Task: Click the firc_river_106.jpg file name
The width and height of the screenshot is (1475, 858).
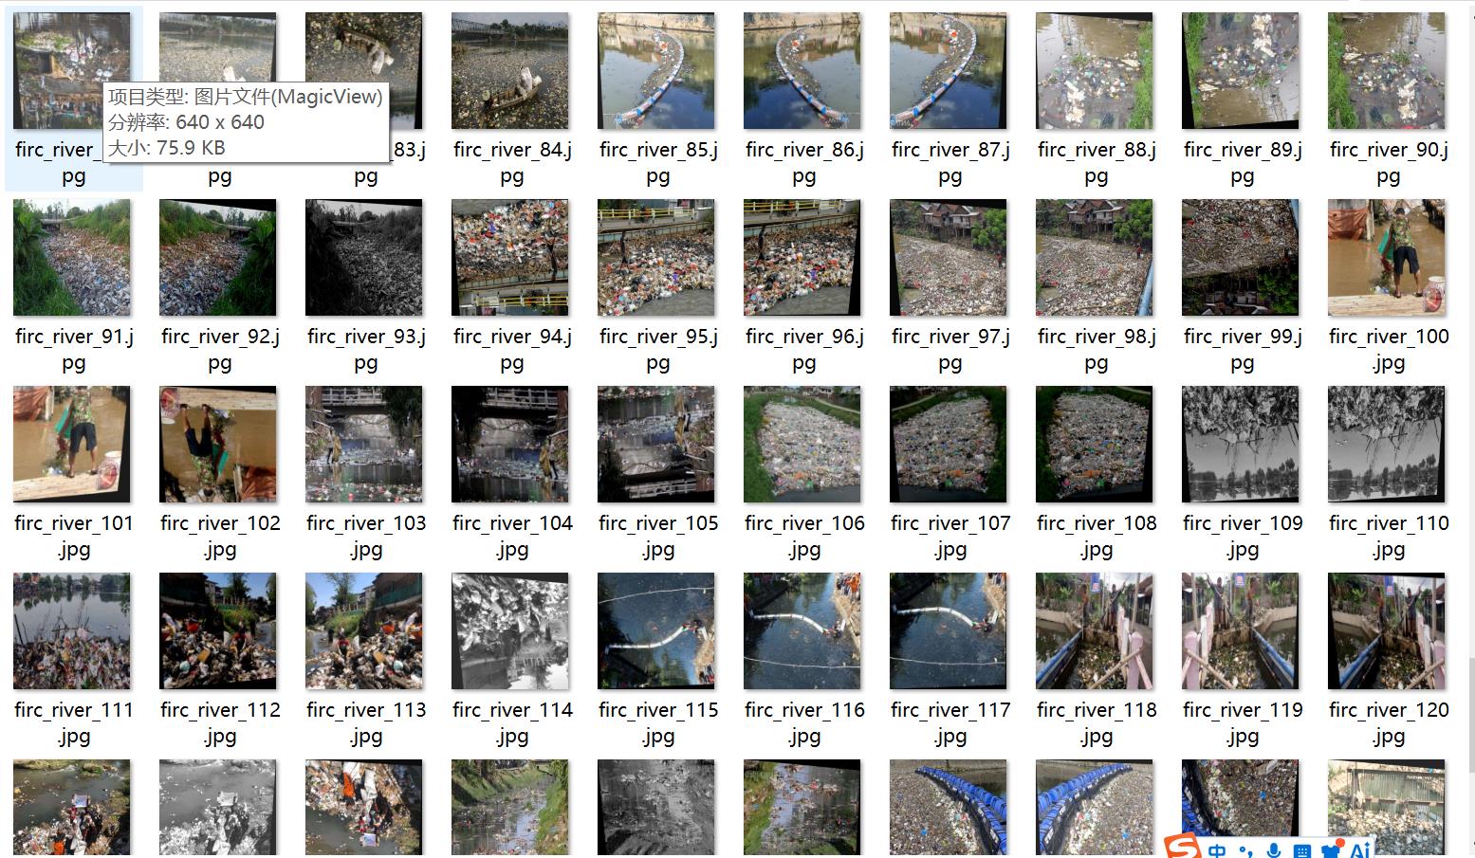Action: [804, 536]
